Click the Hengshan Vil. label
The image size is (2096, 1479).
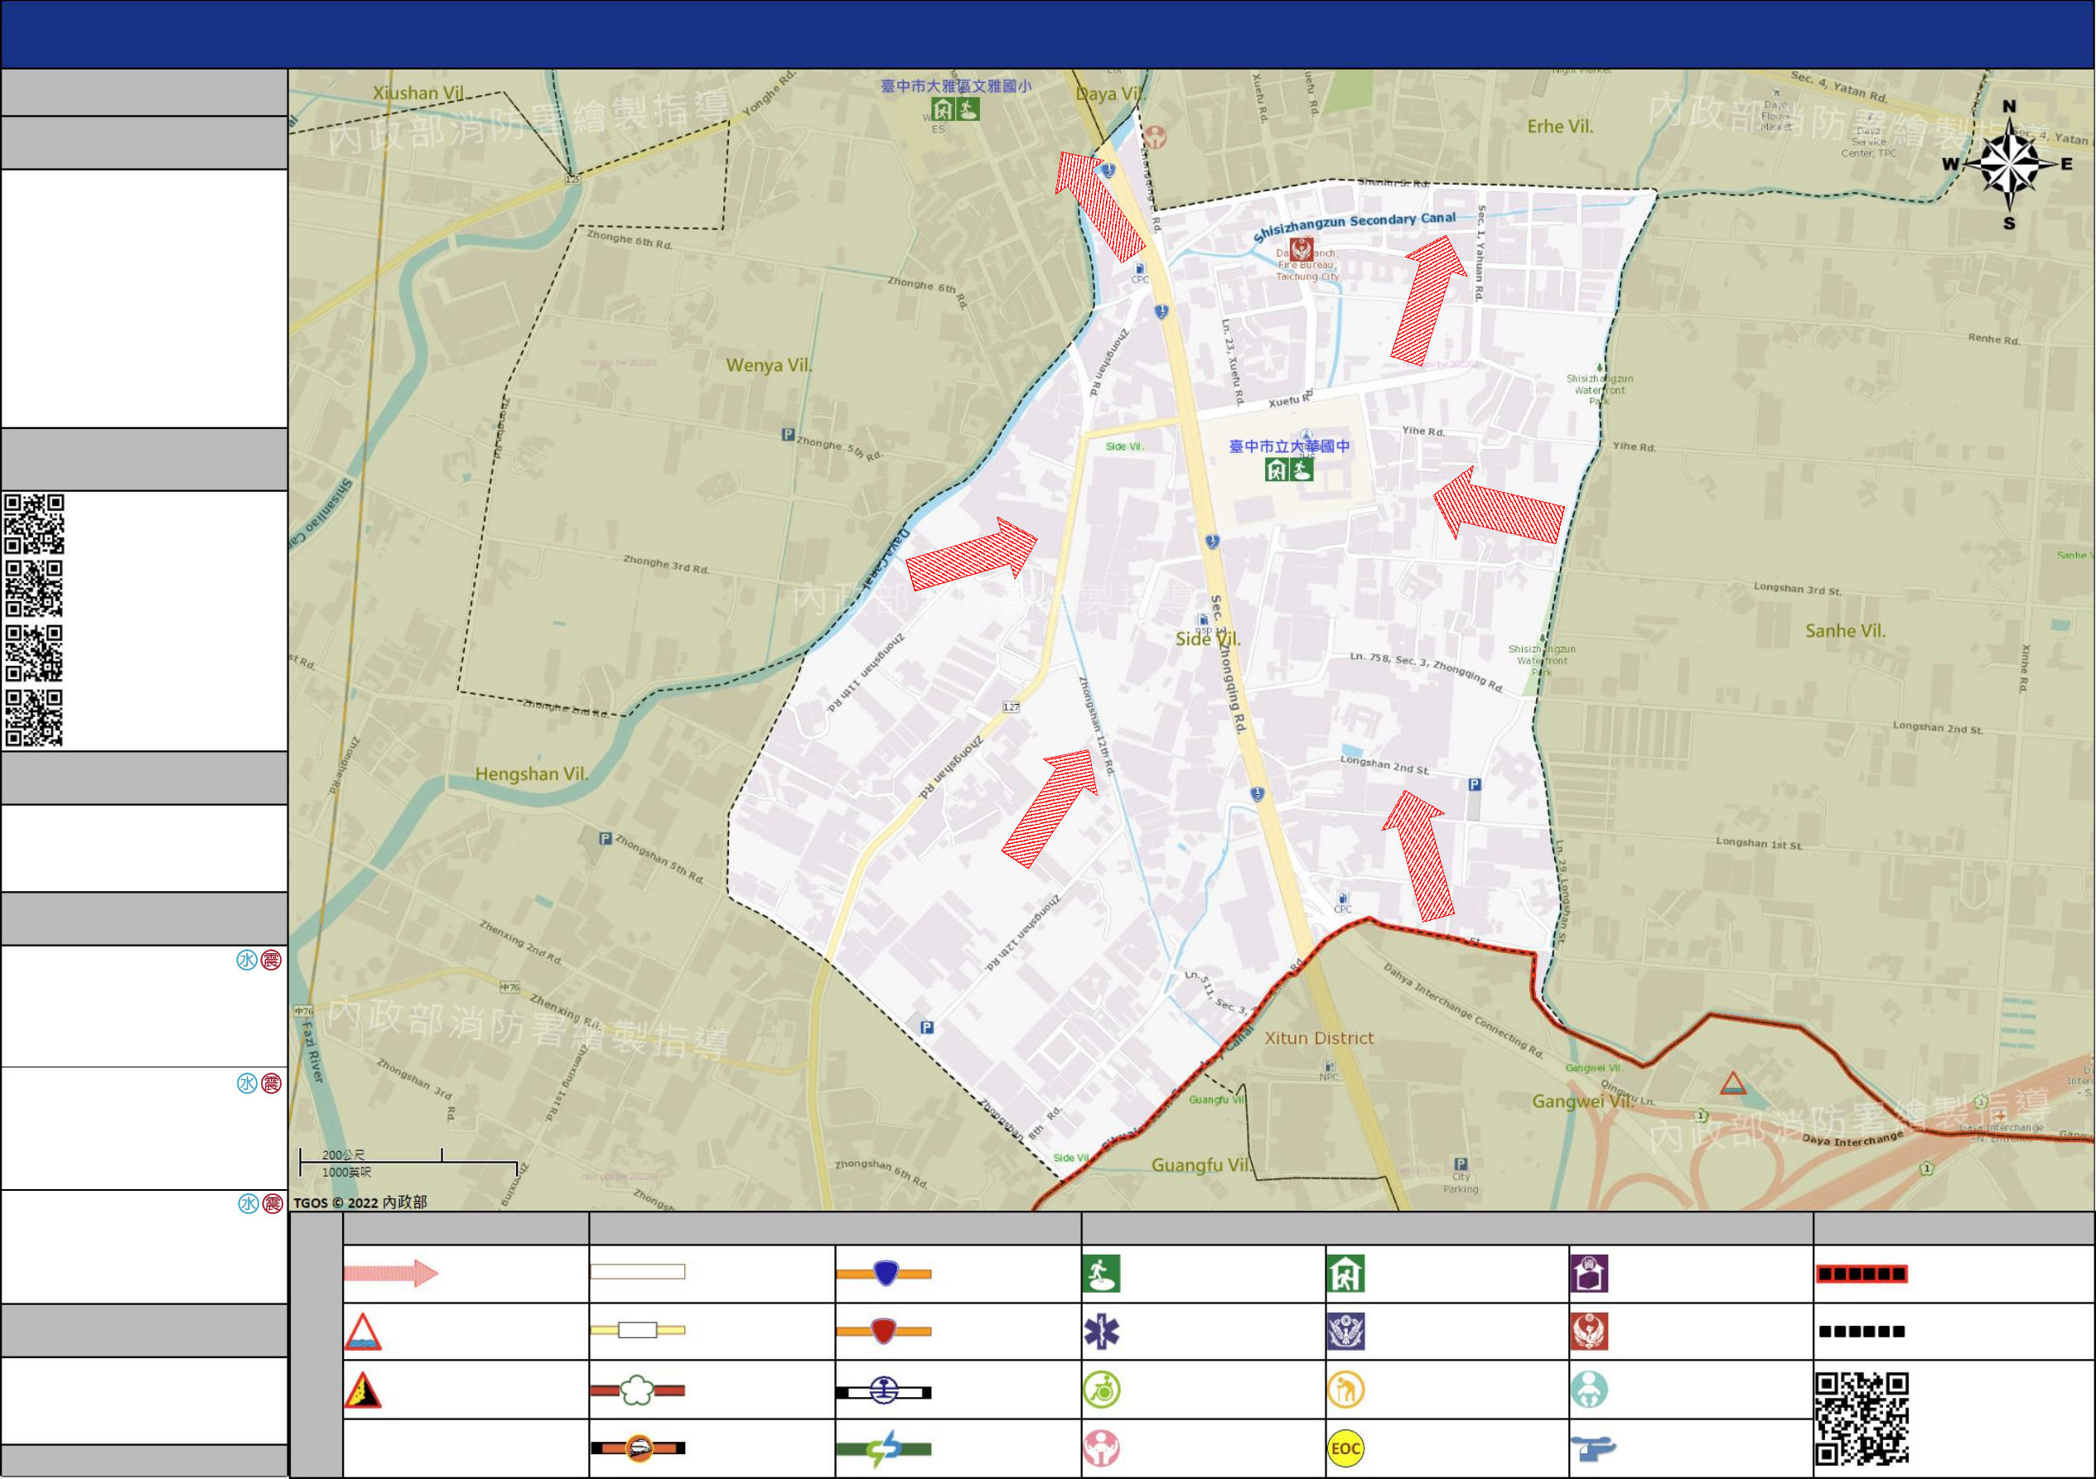click(531, 773)
